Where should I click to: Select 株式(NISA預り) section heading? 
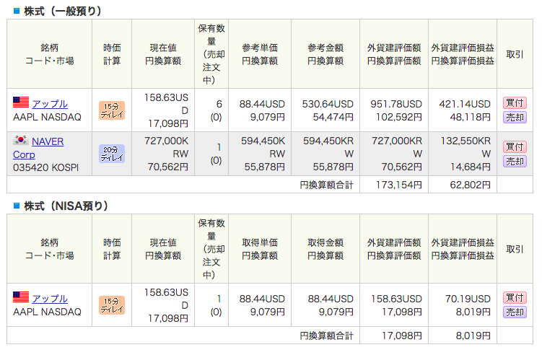[66, 206]
